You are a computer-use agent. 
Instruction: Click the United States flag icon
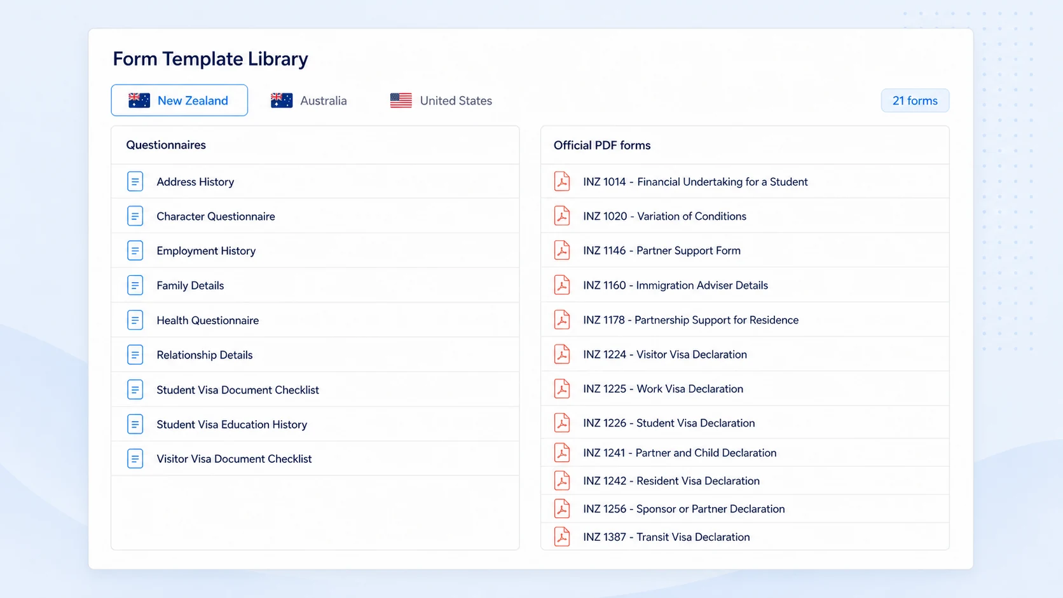point(401,100)
